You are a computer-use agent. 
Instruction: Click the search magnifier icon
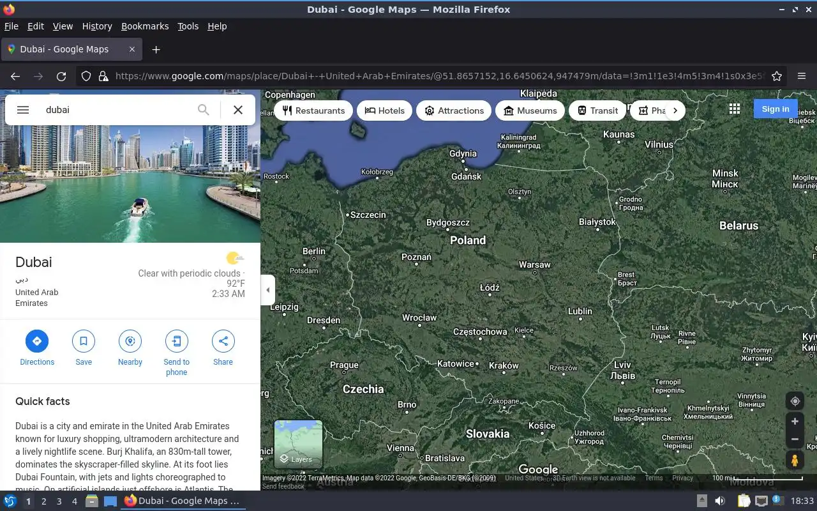(203, 110)
